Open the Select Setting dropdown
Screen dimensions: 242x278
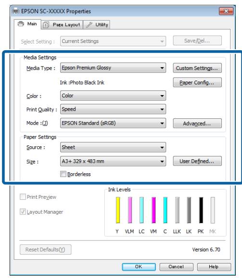(x=113, y=41)
